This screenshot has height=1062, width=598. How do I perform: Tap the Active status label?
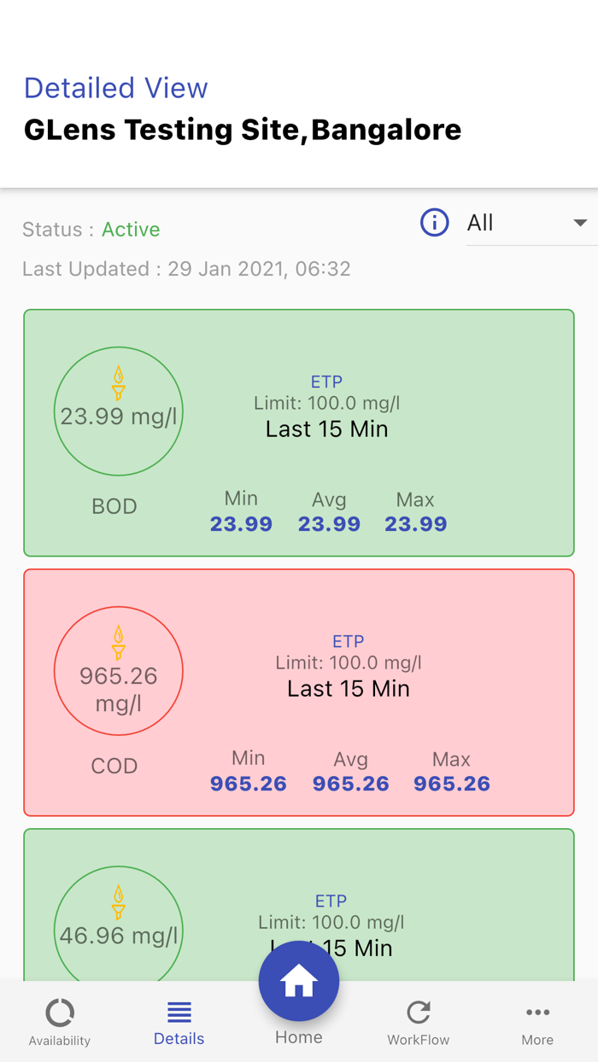[131, 230]
